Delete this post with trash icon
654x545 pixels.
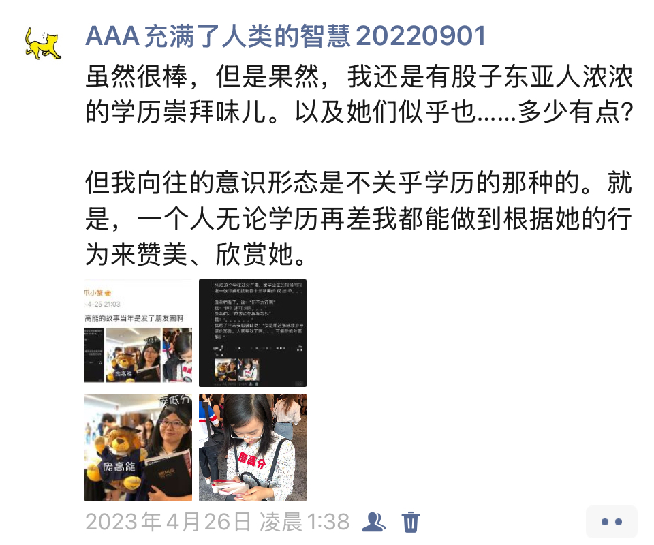[410, 522]
